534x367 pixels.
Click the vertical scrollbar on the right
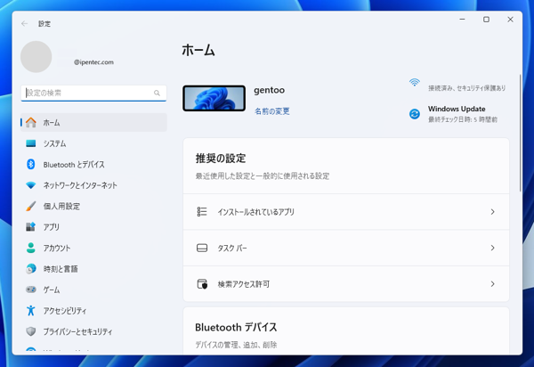[x=520, y=133]
